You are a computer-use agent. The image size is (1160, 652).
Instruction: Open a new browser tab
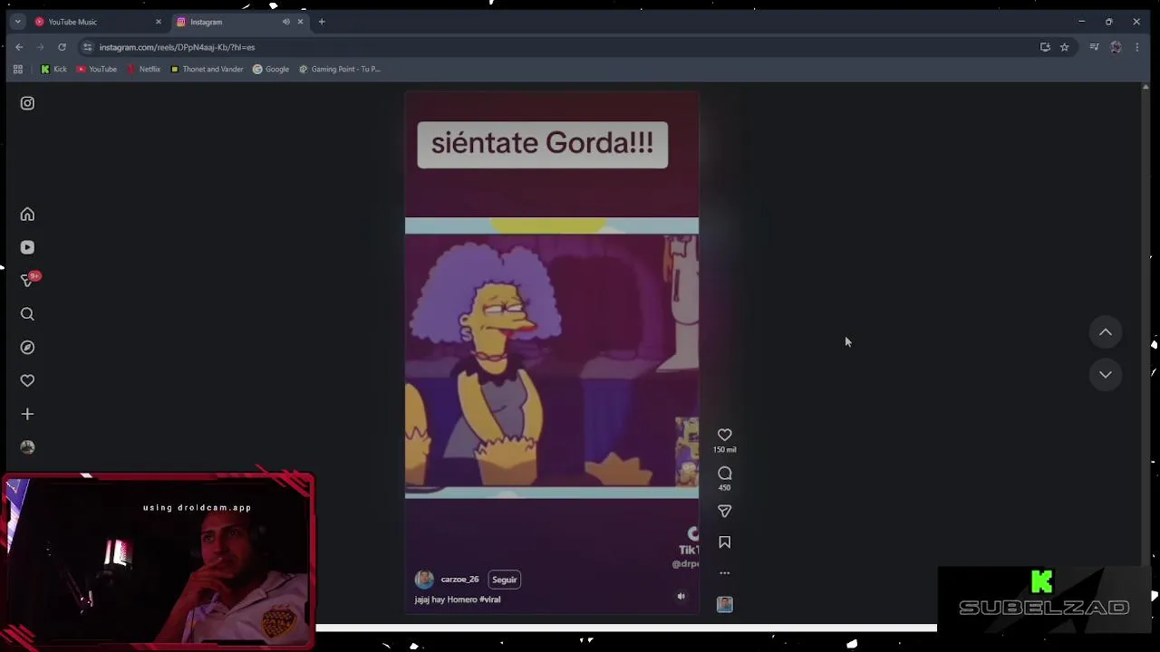[322, 22]
